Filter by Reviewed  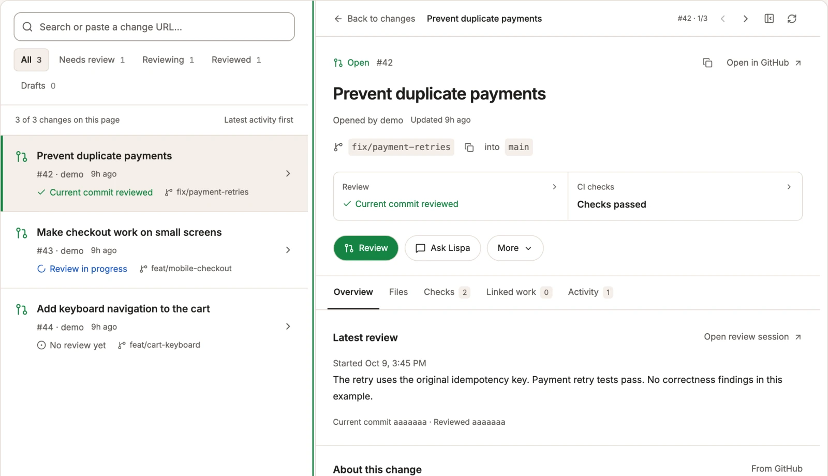[236, 60]
